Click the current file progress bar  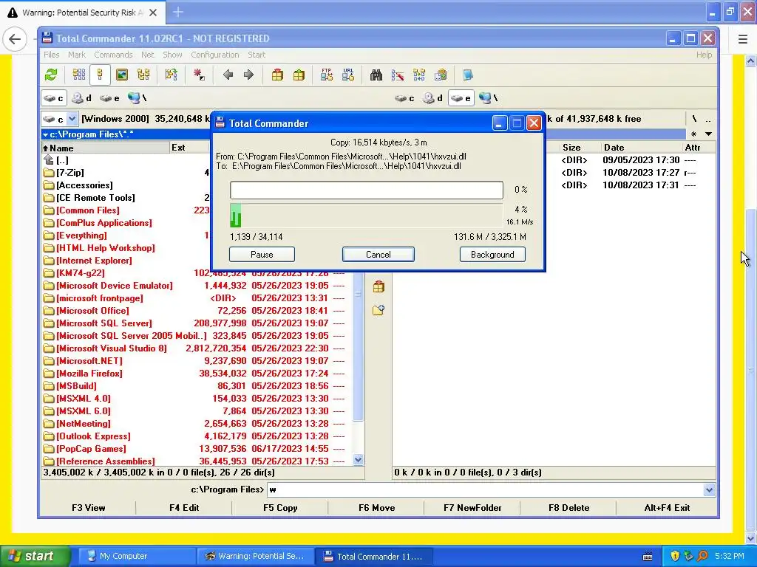coord(367,190)
